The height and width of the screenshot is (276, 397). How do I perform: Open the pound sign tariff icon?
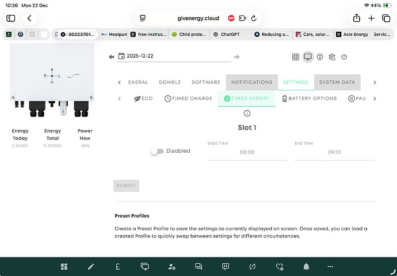(117, 267)
